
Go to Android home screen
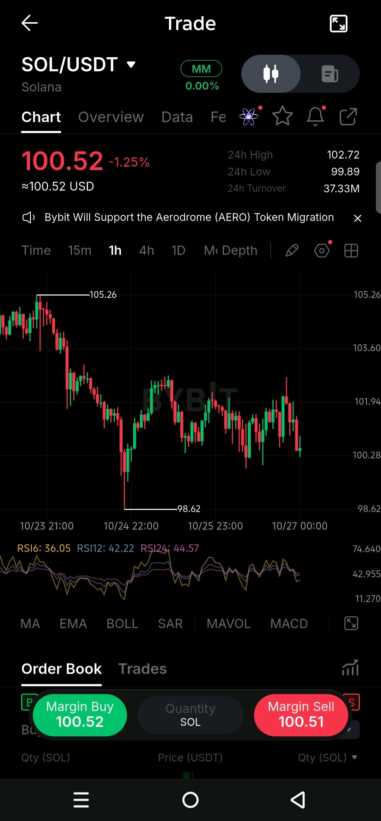(x=190, y=800)
